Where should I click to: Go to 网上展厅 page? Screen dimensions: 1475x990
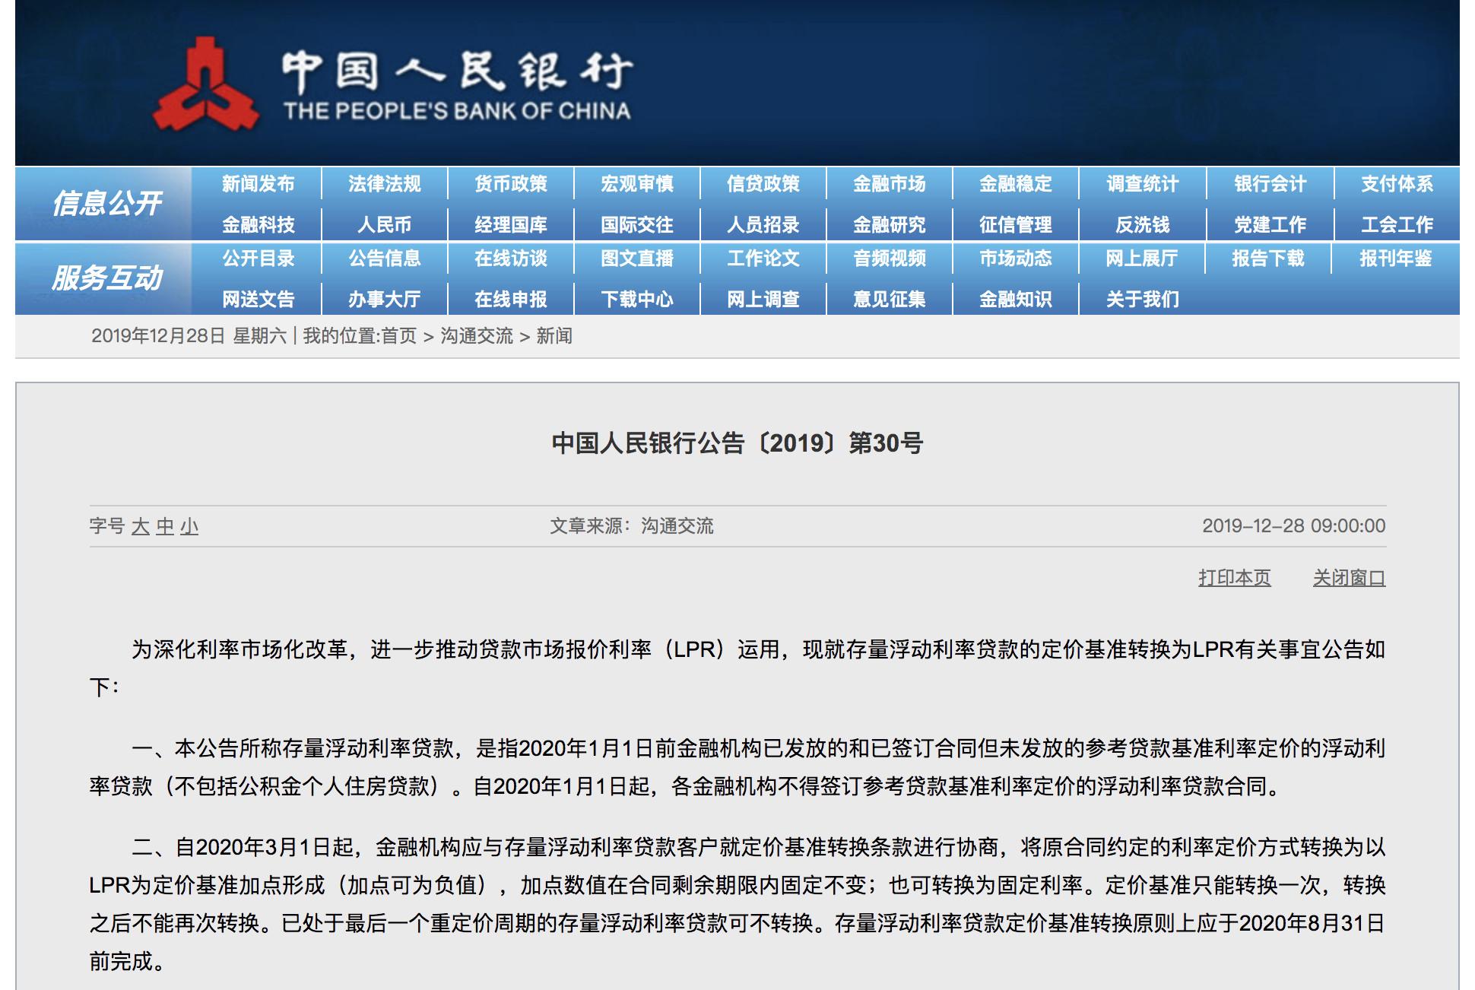[x=1141, y=259]
